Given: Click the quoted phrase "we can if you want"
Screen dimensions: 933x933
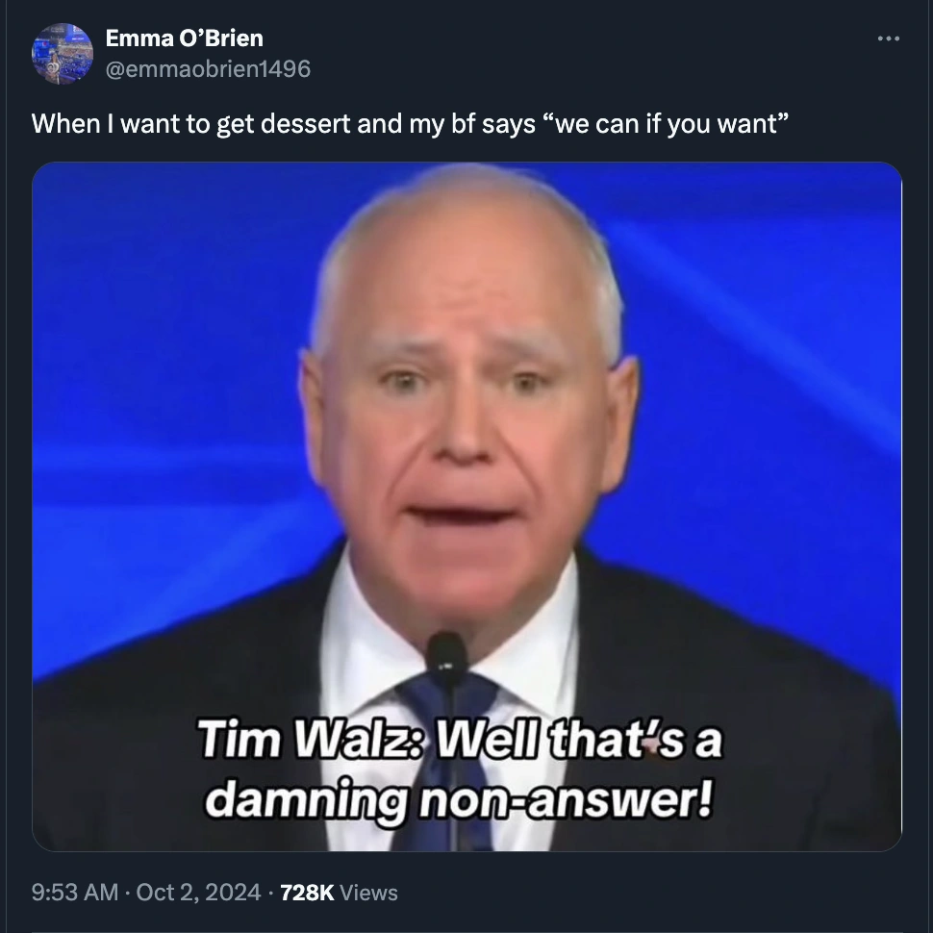Looking at the screenshot, I should click(666, 124).
